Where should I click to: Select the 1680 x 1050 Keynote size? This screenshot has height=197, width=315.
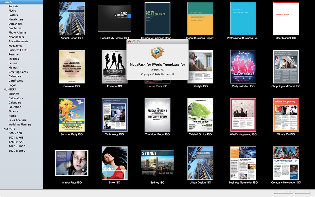pos(17,146)
